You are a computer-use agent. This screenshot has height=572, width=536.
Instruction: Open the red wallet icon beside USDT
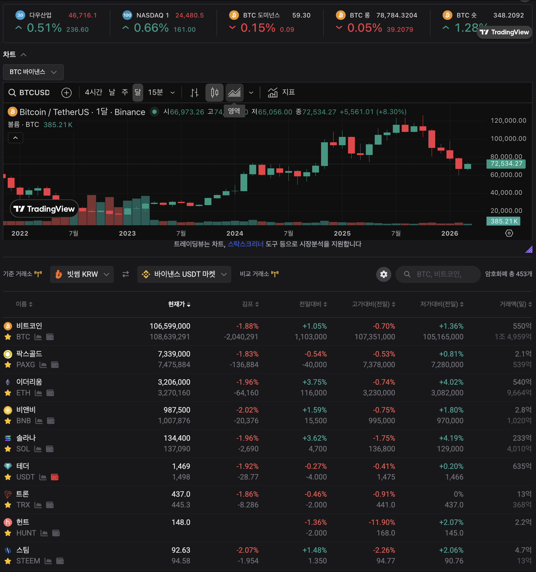[x=55, y=477]
